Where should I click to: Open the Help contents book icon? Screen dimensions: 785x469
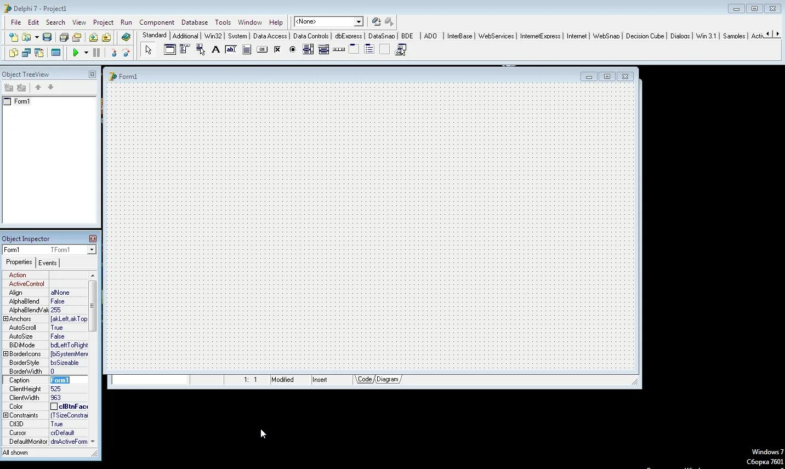126,37
